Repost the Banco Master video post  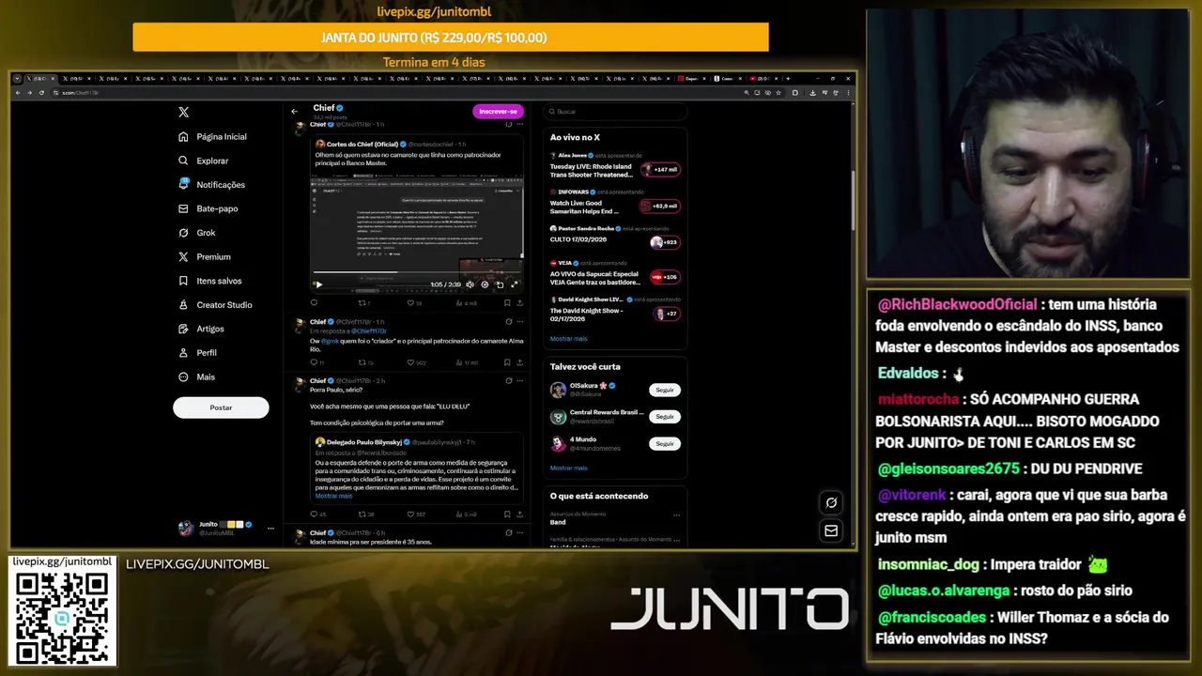point(364,303)
